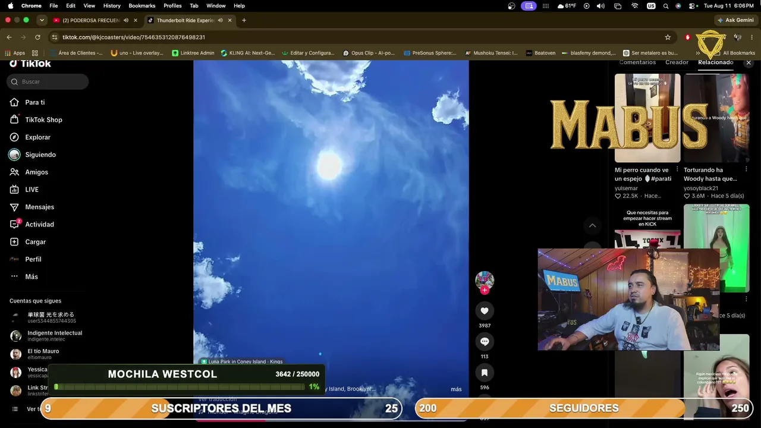This screenshot has height=428, width=761.
Task: Open the Apple menu
Action: point(10,5)
